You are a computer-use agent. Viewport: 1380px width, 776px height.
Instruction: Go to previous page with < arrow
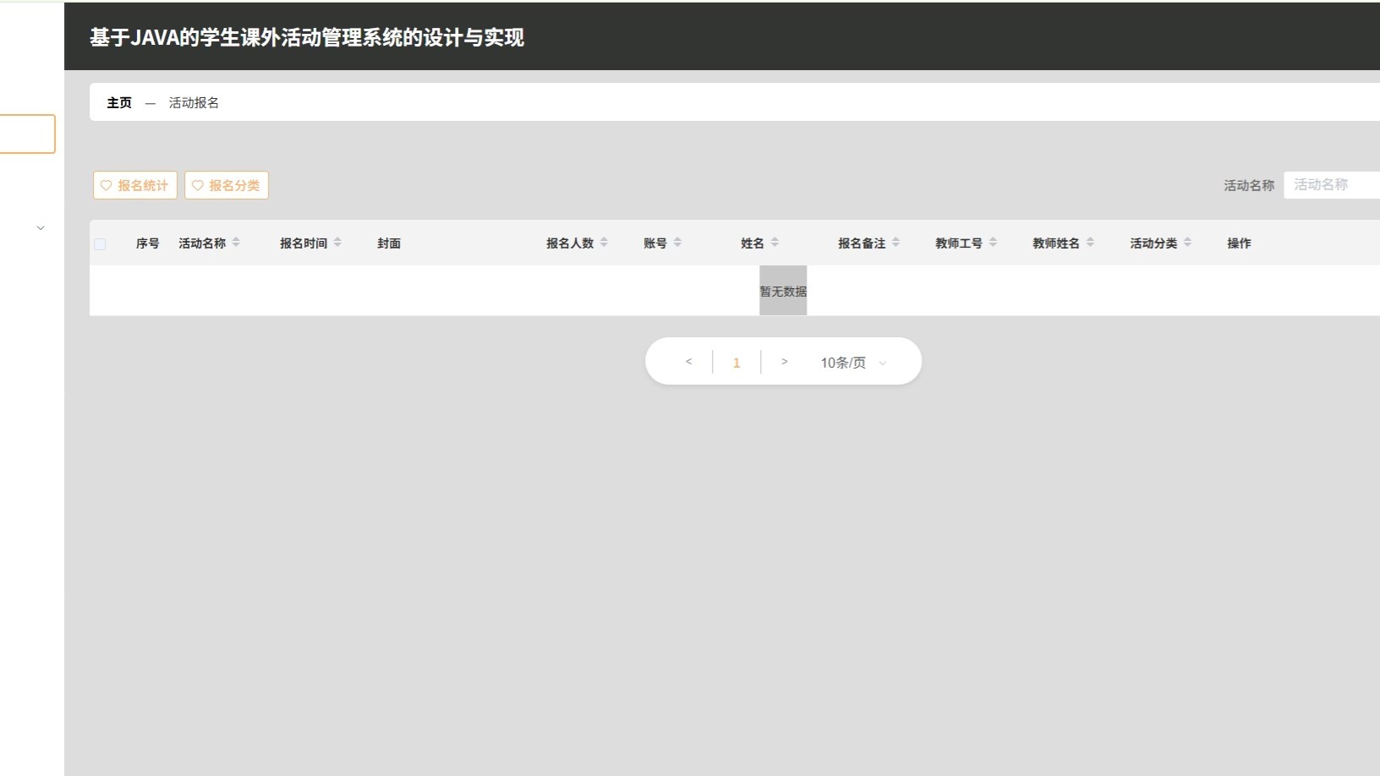688,361
